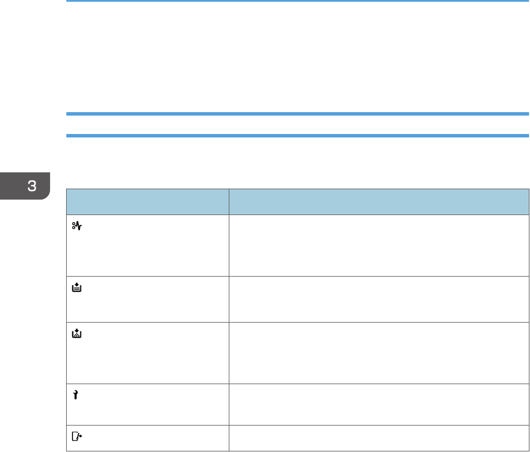The height and width of the screenshot is (452, 530).
Task: Select description cell beside the wrench icon
Action: pos(378,405)
